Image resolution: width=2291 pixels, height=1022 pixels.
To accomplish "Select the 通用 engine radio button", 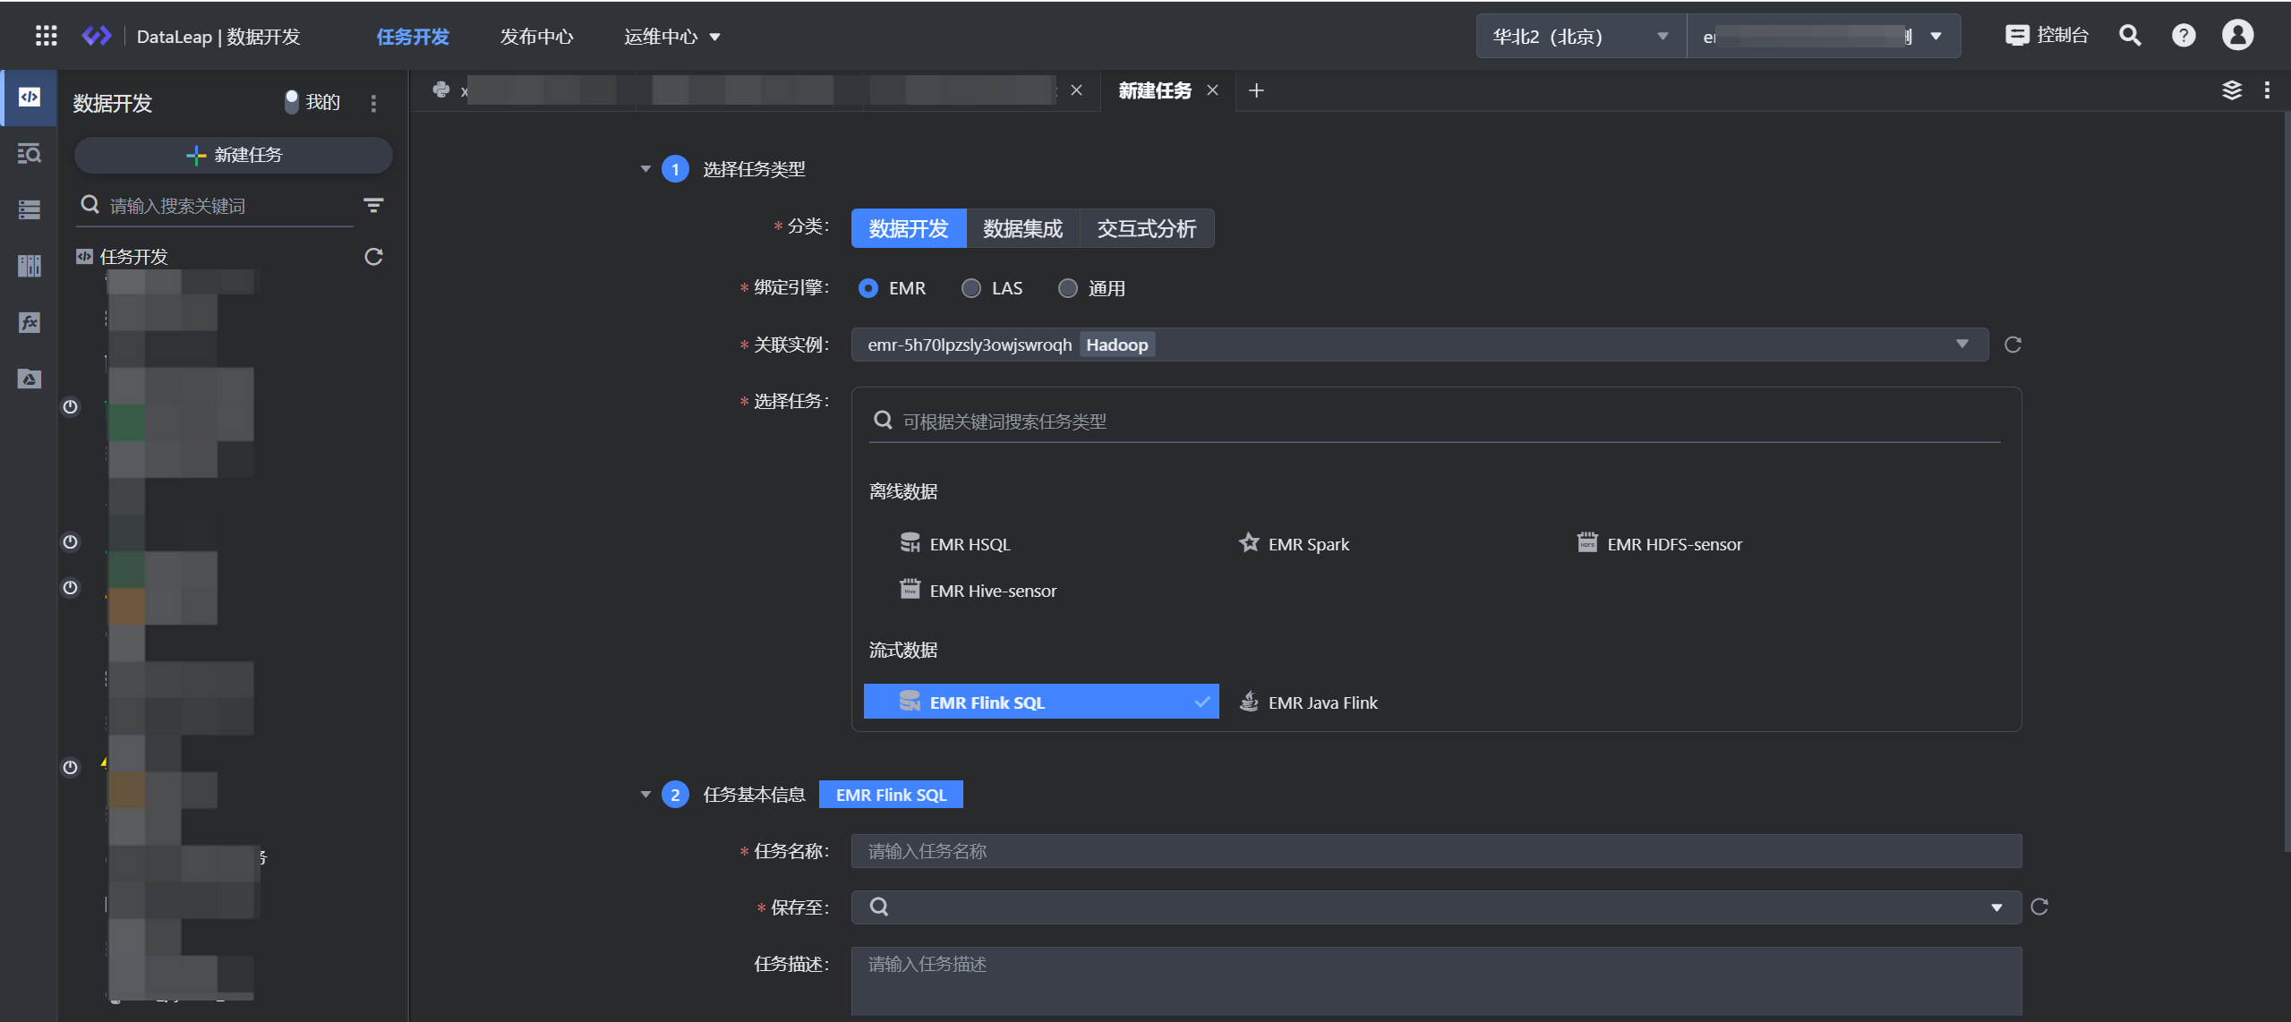I will coord(1067,288).
